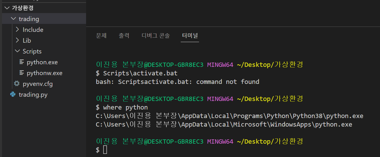
Task: Select the trading folder label
Action: 29,19
